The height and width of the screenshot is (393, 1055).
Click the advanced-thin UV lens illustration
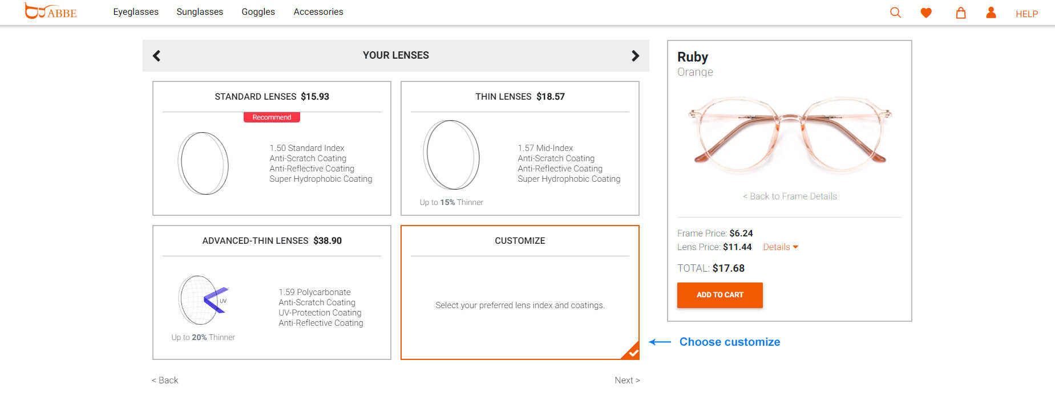pos(204,300)
